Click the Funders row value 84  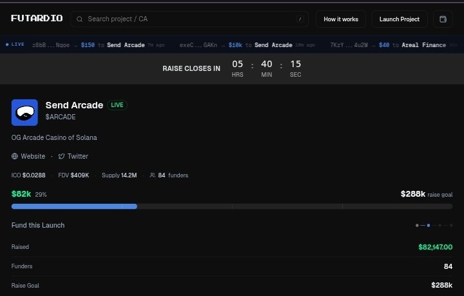(x=448, y=266)
